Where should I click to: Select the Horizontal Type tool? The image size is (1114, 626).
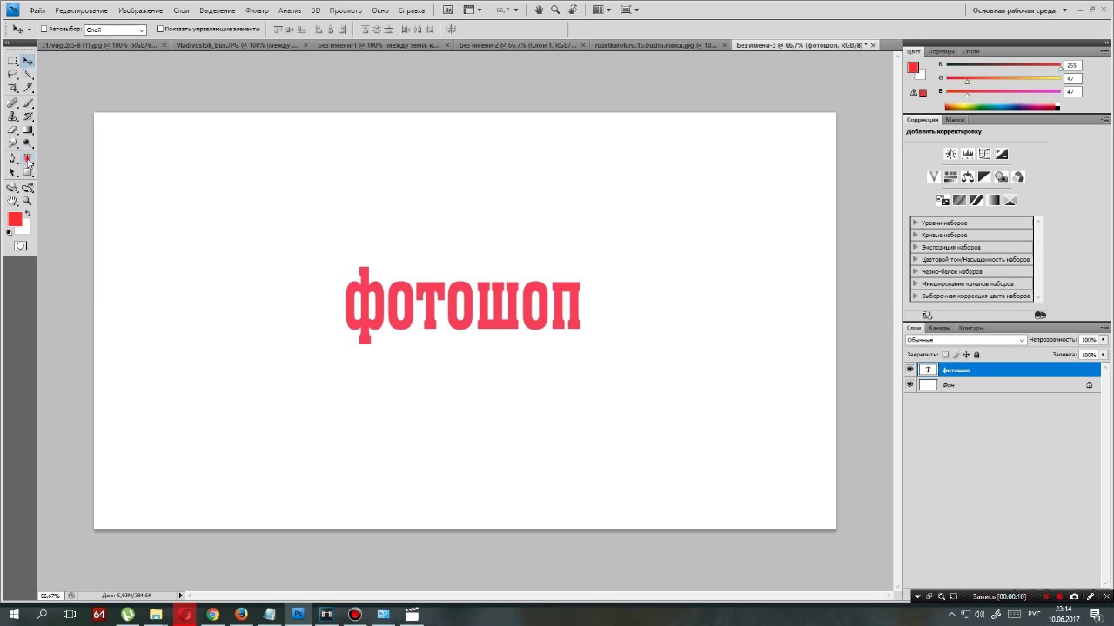coord(28,158)
